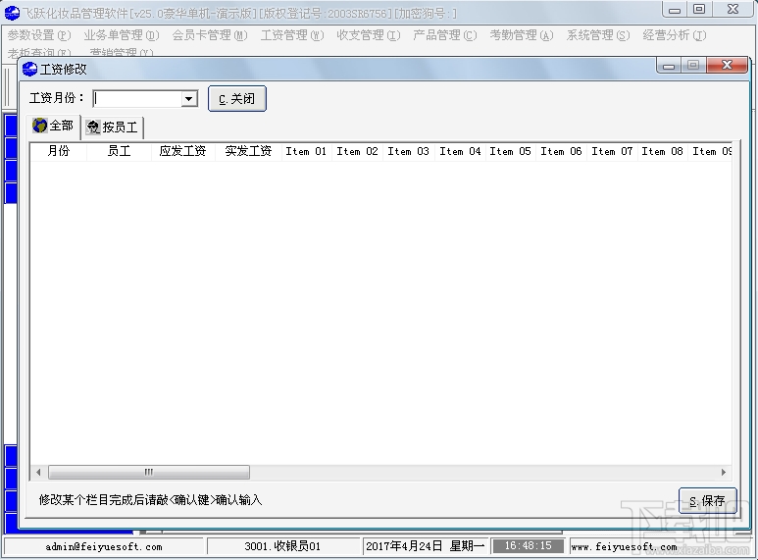This screenshot has width=758, height=560.
Task: Click the Item 08 column header
Action: [662, 151]
